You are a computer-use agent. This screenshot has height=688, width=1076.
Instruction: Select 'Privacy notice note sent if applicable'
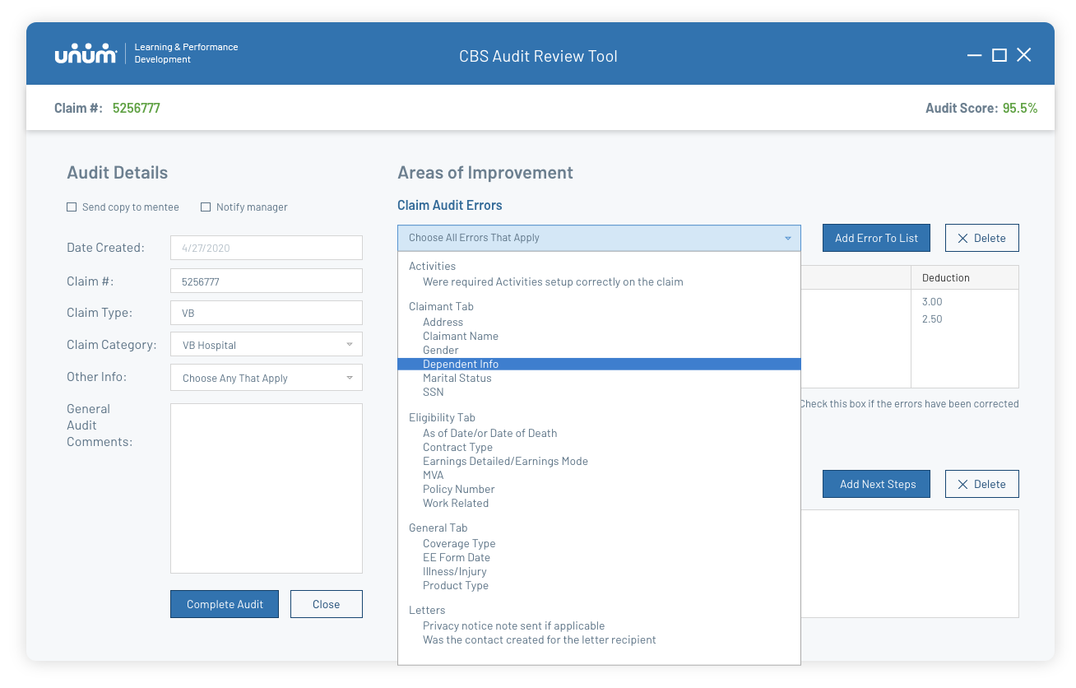point(513,625)
